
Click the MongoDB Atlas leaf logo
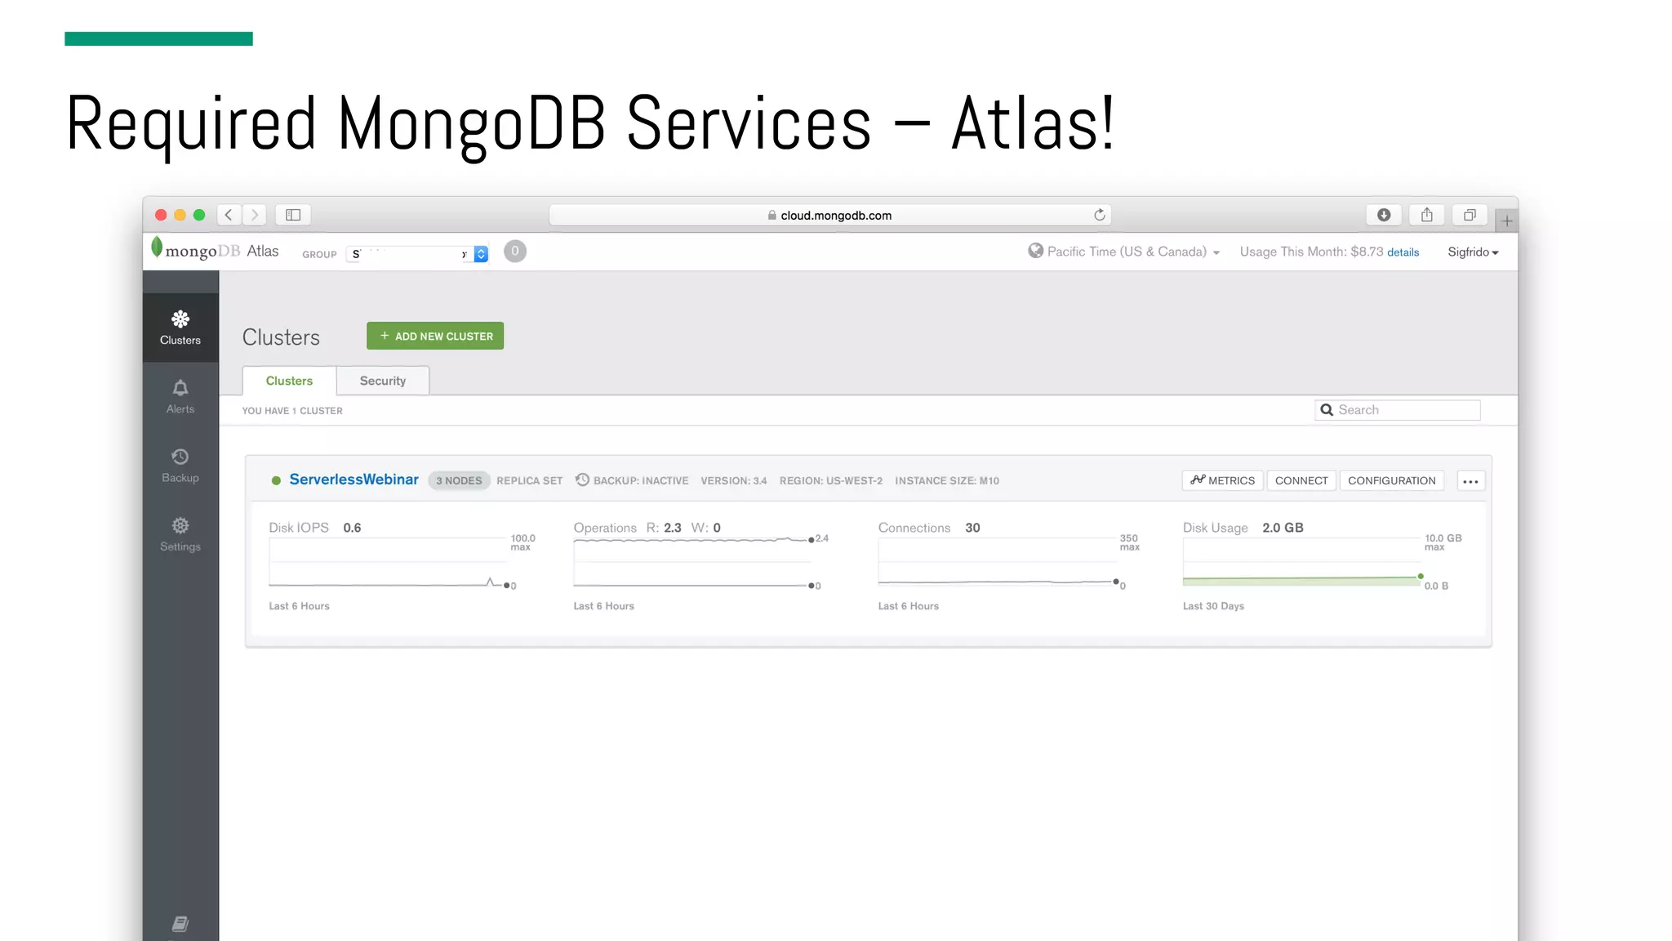click(x=157, y=248)
